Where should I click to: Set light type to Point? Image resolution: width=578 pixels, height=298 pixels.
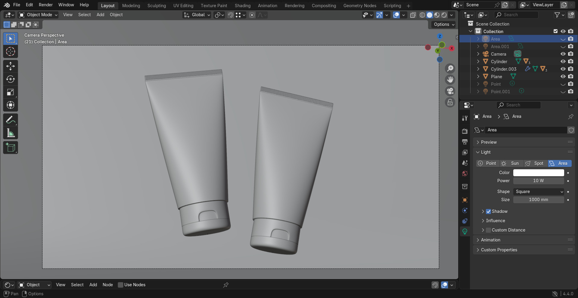(x=488, y=163)
